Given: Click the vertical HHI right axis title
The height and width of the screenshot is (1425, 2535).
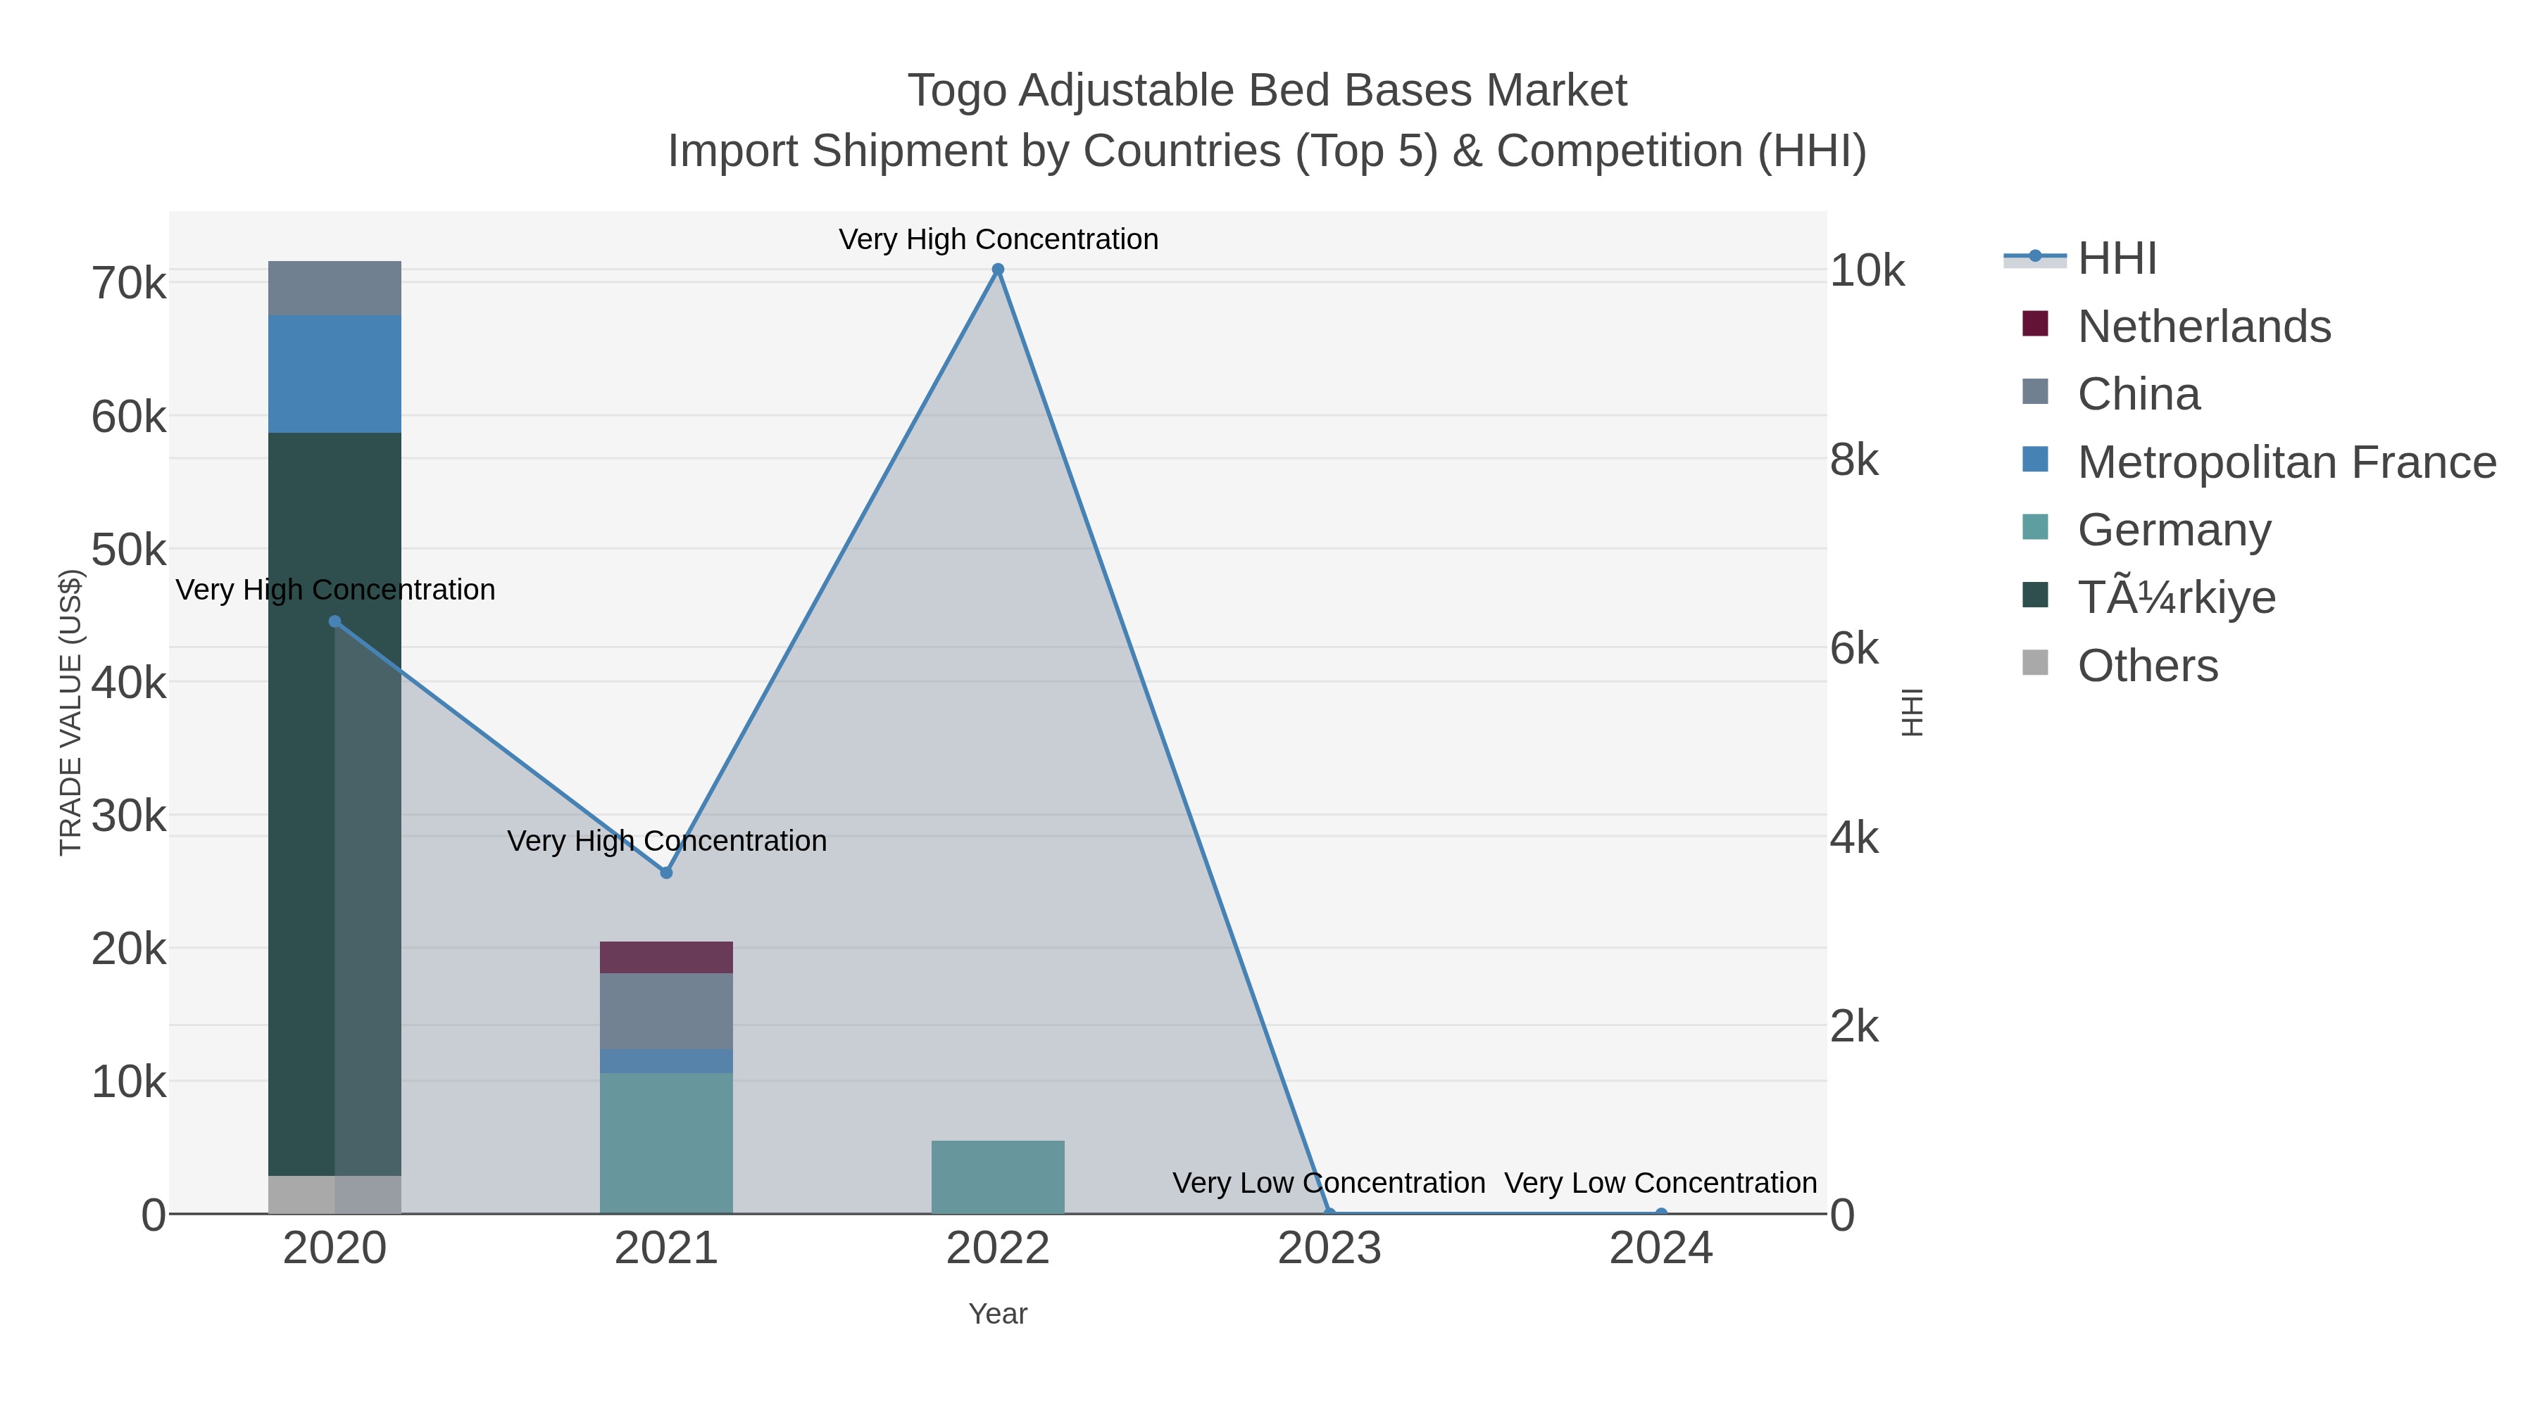Looking at the screenshot, I should (x=1911, y=712).
